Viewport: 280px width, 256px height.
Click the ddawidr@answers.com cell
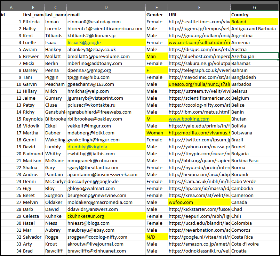[106, 209]
